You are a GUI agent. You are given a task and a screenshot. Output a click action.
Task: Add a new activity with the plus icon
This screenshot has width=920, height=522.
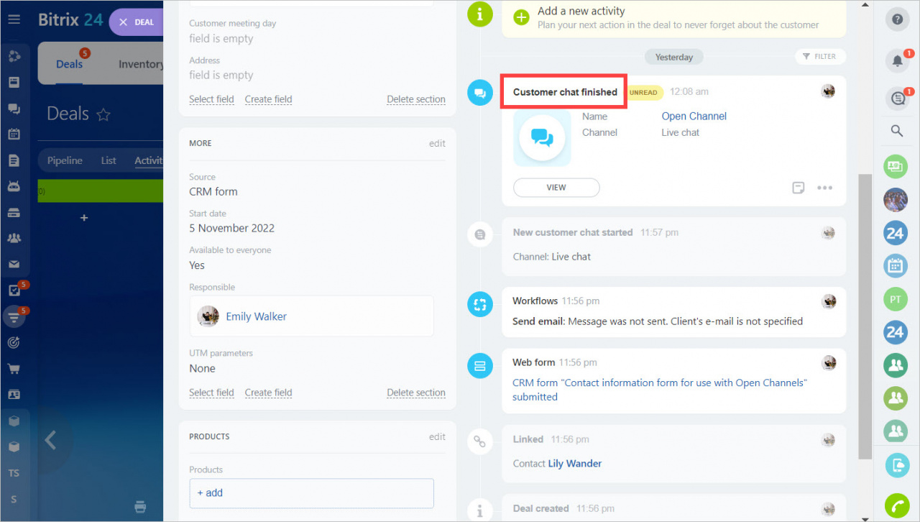coord(522,17)
